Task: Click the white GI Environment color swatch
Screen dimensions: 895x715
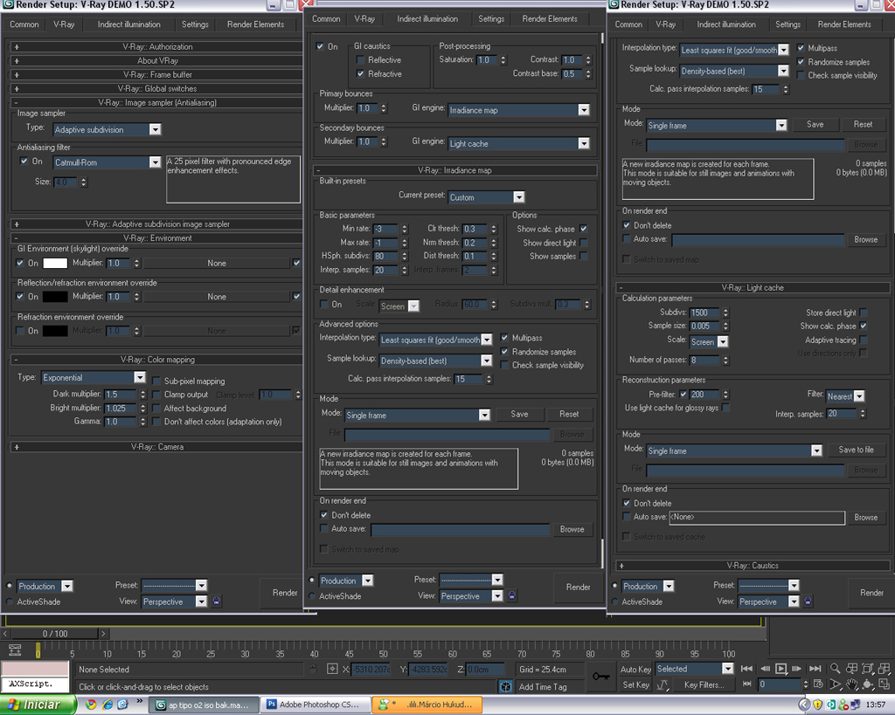Action: [56, 263]
